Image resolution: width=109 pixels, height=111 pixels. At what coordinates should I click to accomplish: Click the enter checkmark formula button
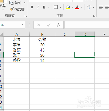click(x=49, y=25)
